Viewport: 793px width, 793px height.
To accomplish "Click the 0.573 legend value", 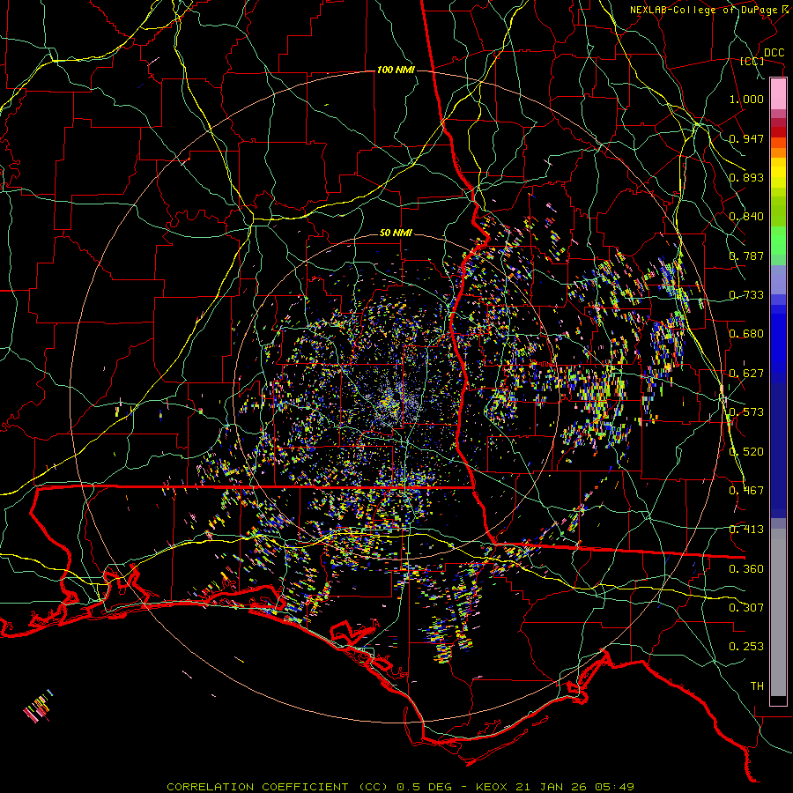I will click(746, 412).
